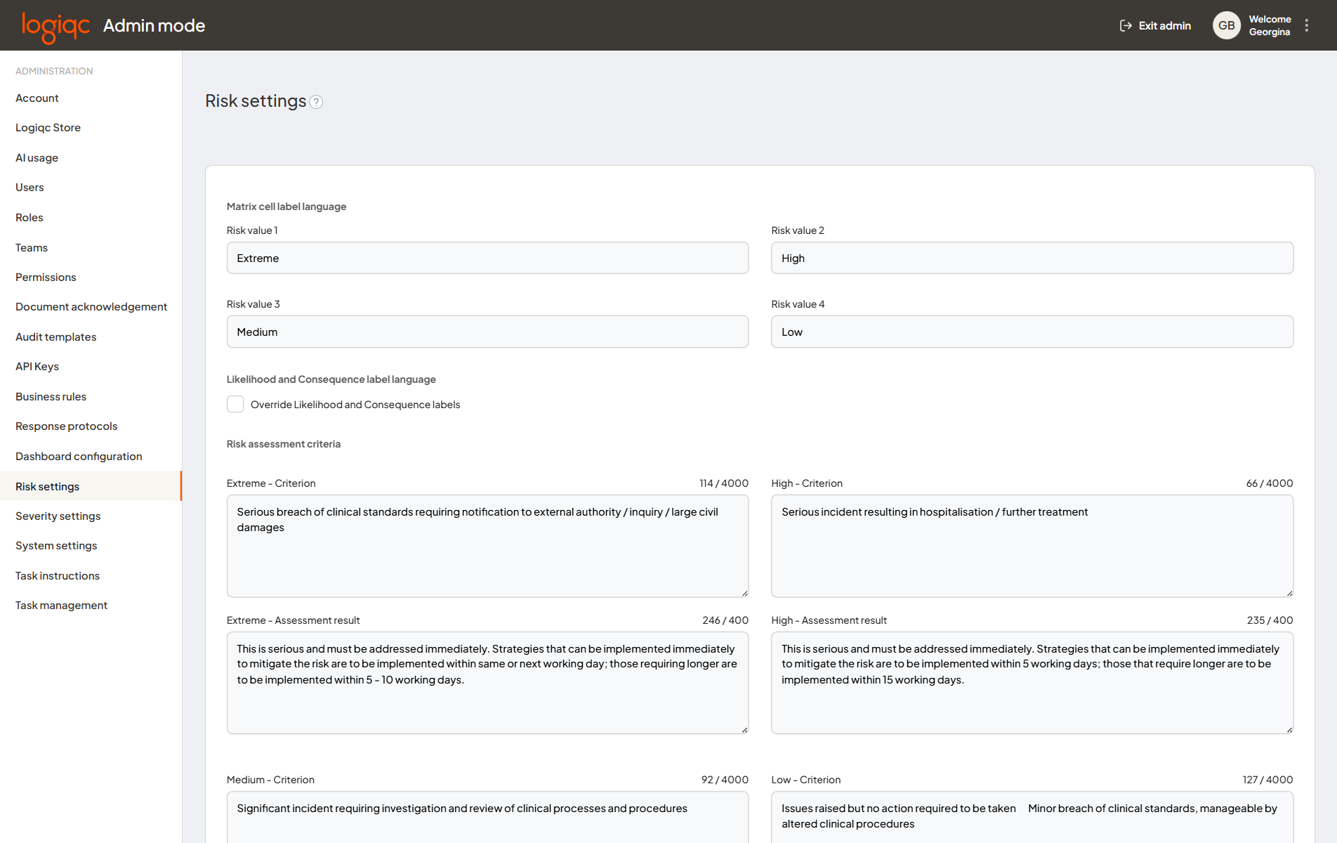
Task: Go to Document acknowledgement
Action: click(91, 307)
